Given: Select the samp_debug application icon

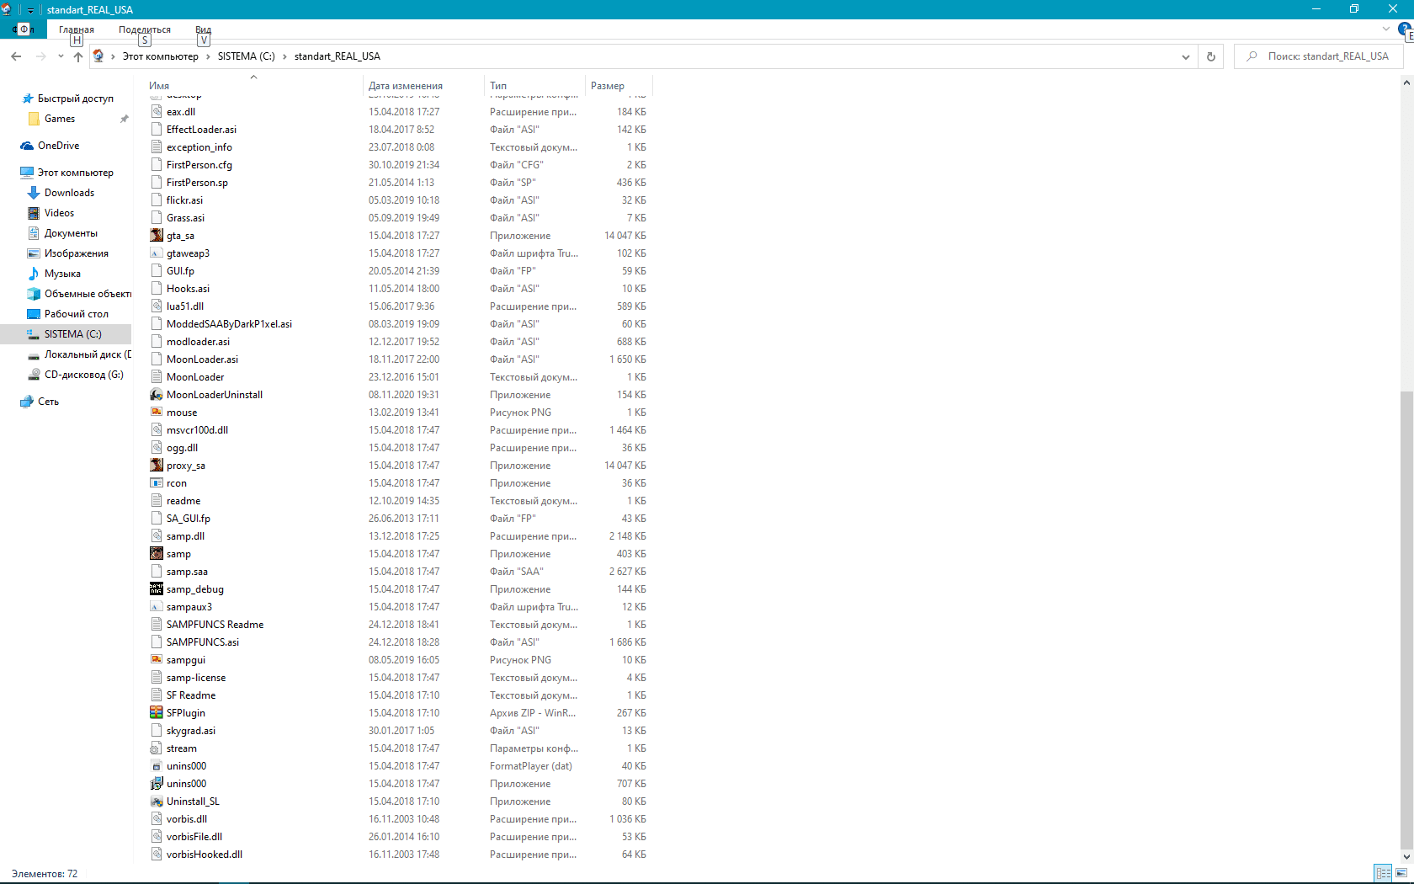Looking at the screenshot, I should [157, 589].
